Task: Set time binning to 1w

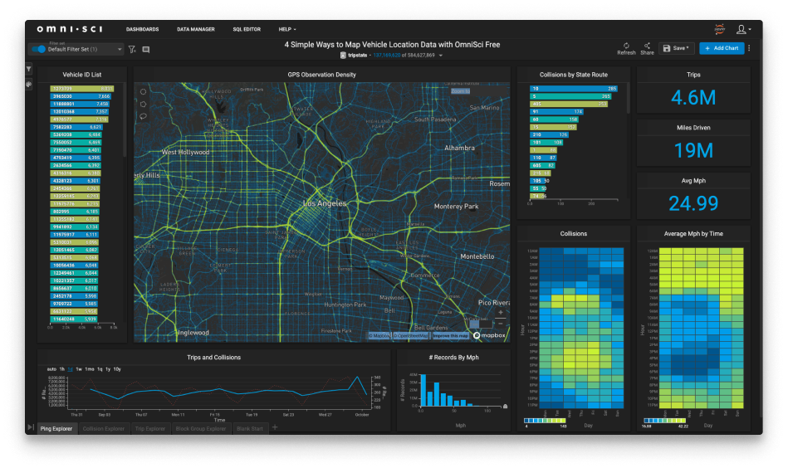Action: [79, 369]
